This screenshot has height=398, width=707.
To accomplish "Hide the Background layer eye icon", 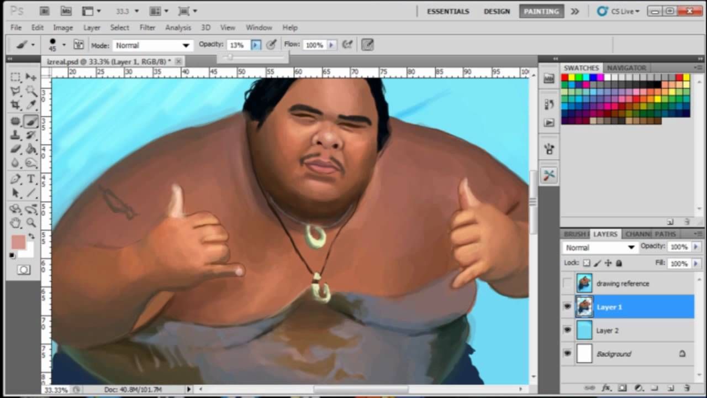I will point(567,354).
